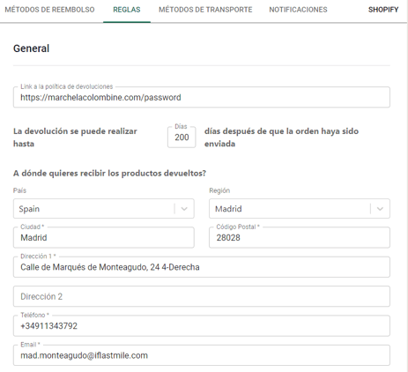408x372 pixels.
Task: Expand Región chevron arrow icon
Action: point(380,209)
